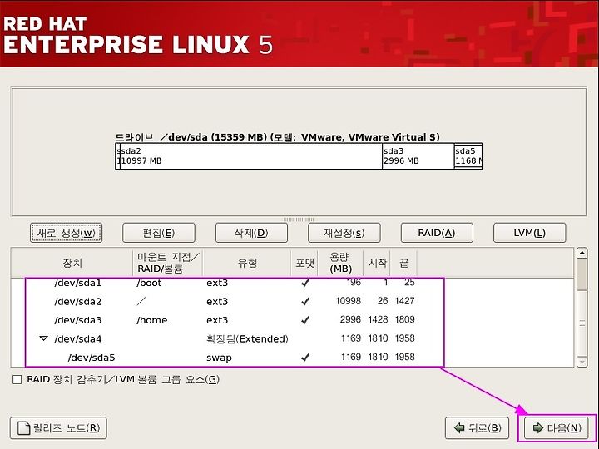Click the 재설정(S) reset button
The image size is (599, 449).
[x=344, y=233]
